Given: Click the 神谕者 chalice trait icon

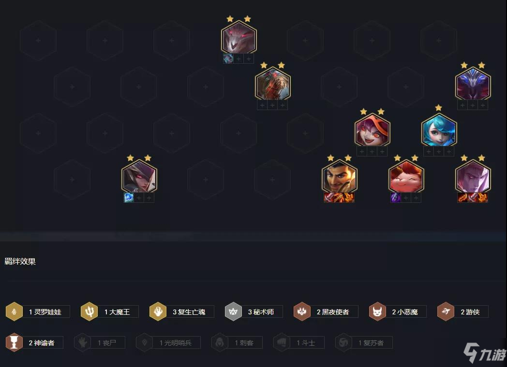Looking at the screenshot, I should point(14,342).
